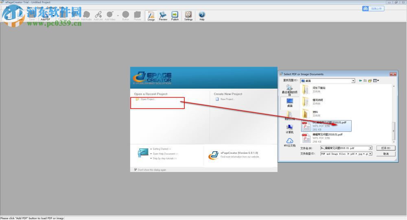Click the Contents toolbar icon
The image size is (407, 220).
click(63, 16)
